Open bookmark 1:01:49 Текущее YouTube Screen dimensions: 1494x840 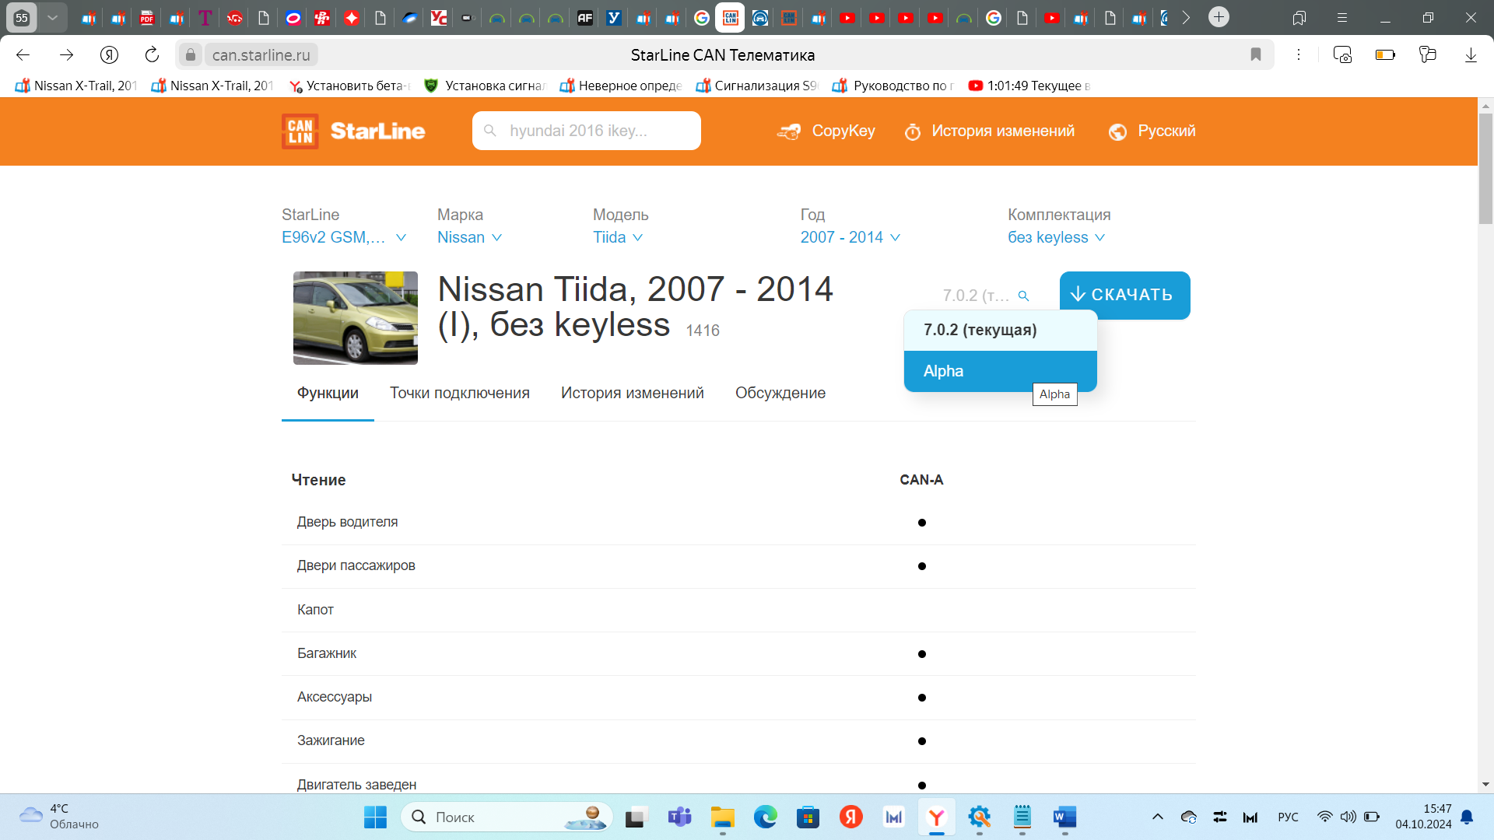[1029, 86]
